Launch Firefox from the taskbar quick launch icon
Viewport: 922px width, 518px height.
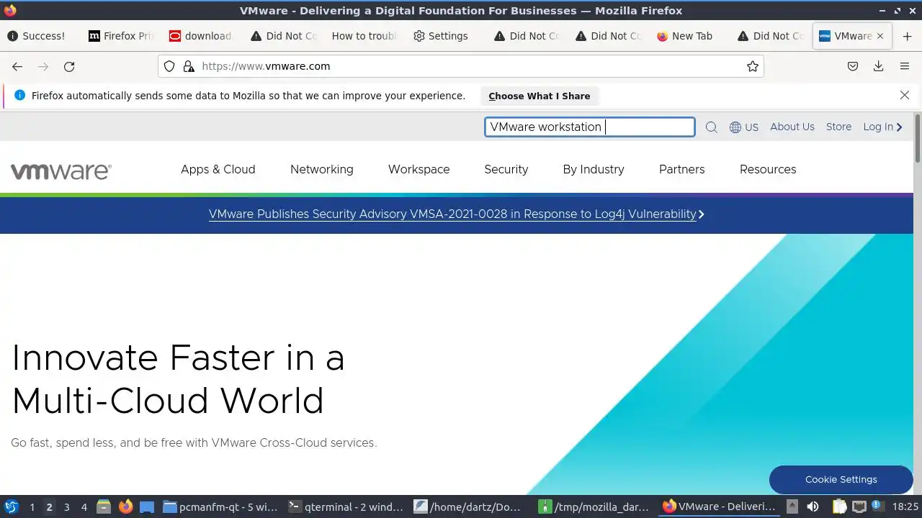click(x=125, y=506)
